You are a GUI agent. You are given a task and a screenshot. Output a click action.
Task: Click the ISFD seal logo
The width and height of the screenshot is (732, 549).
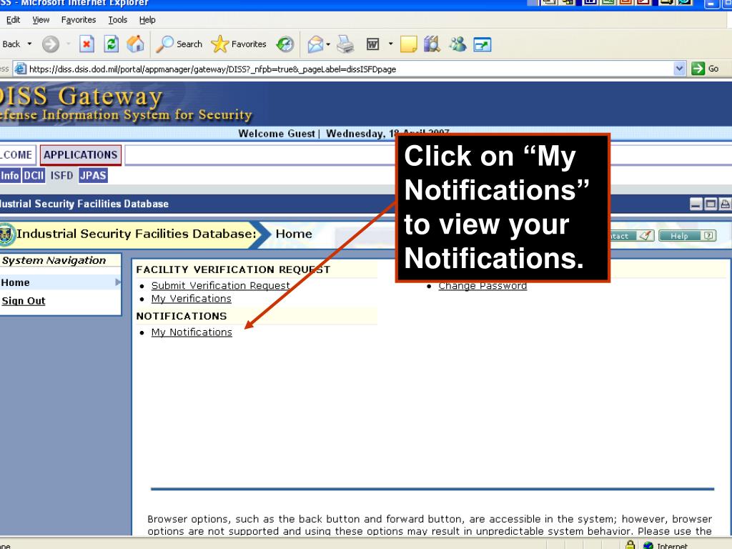(6, 234)
